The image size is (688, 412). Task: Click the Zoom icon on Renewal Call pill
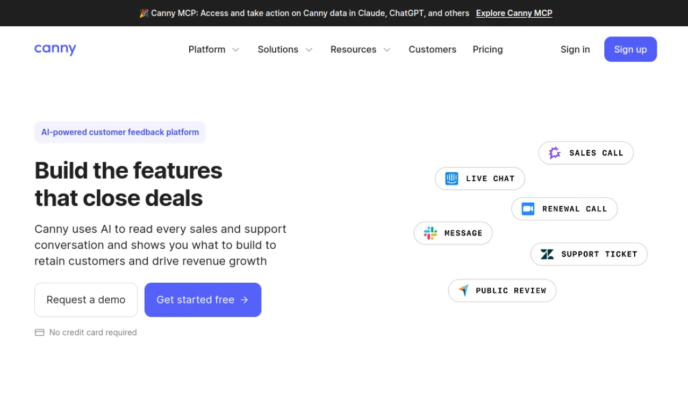pos(528,209)
